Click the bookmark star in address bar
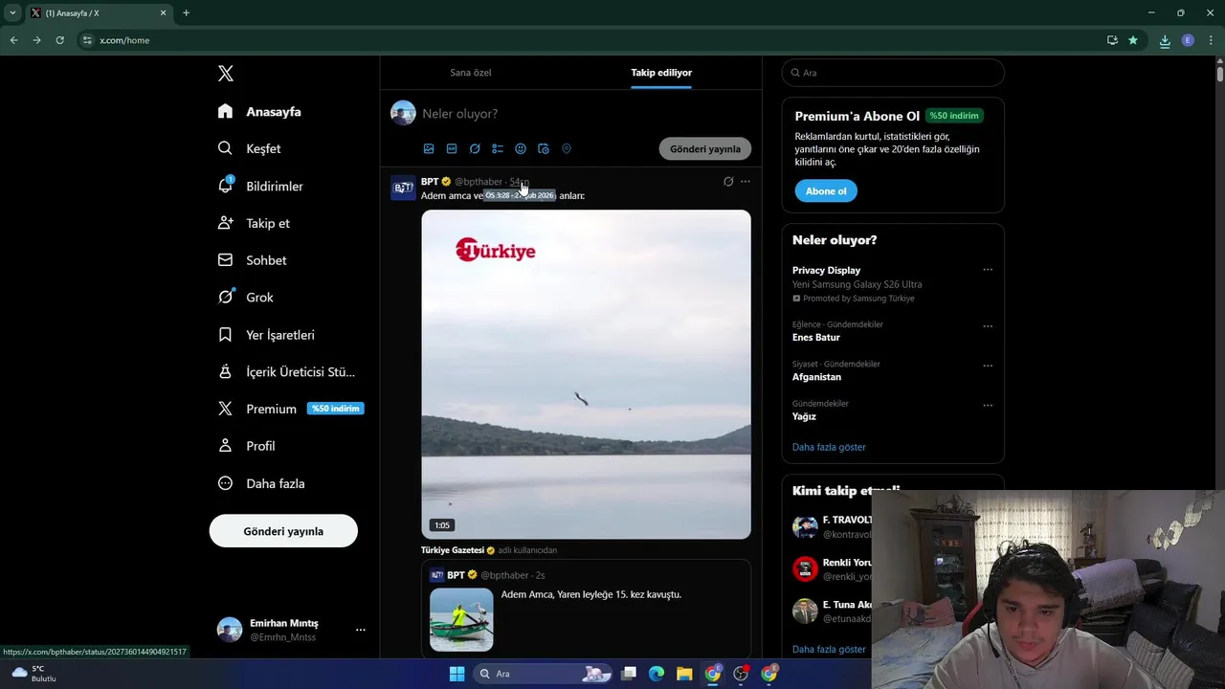The height and width of the screenshot is (689, 1225). click(x=1133, y=40)
